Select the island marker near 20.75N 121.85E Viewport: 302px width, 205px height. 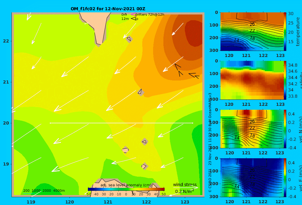point(141,92)
